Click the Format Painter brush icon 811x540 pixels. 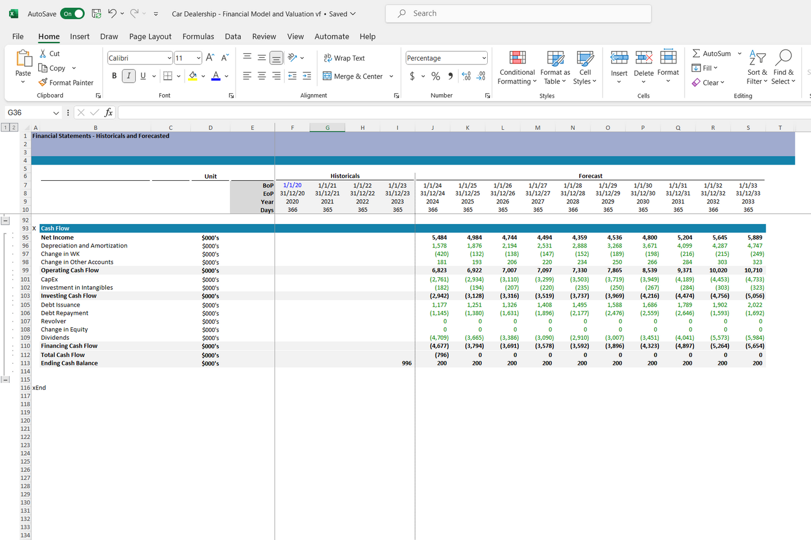(43, 83)
